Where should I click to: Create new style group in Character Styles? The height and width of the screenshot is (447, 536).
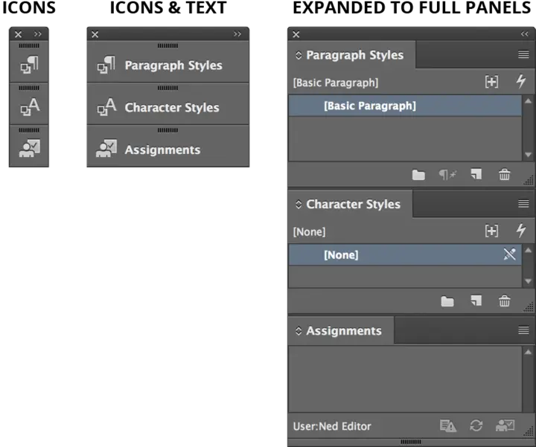point(447,301)
